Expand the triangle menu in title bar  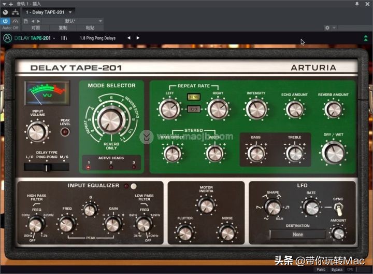[x=4, y=4]
